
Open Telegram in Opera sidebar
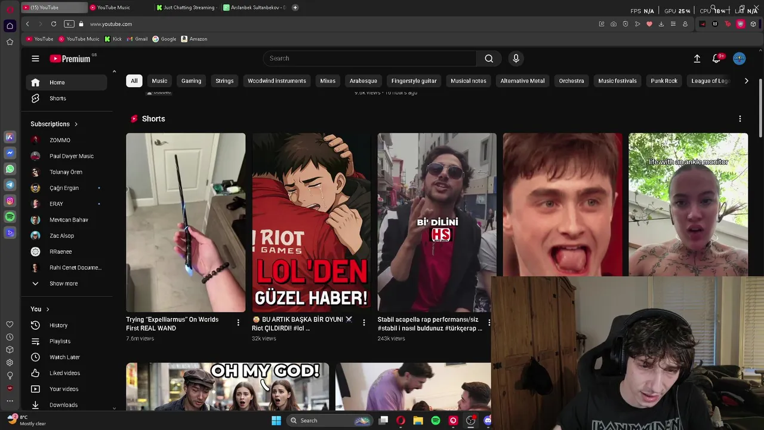click(10, 185)
